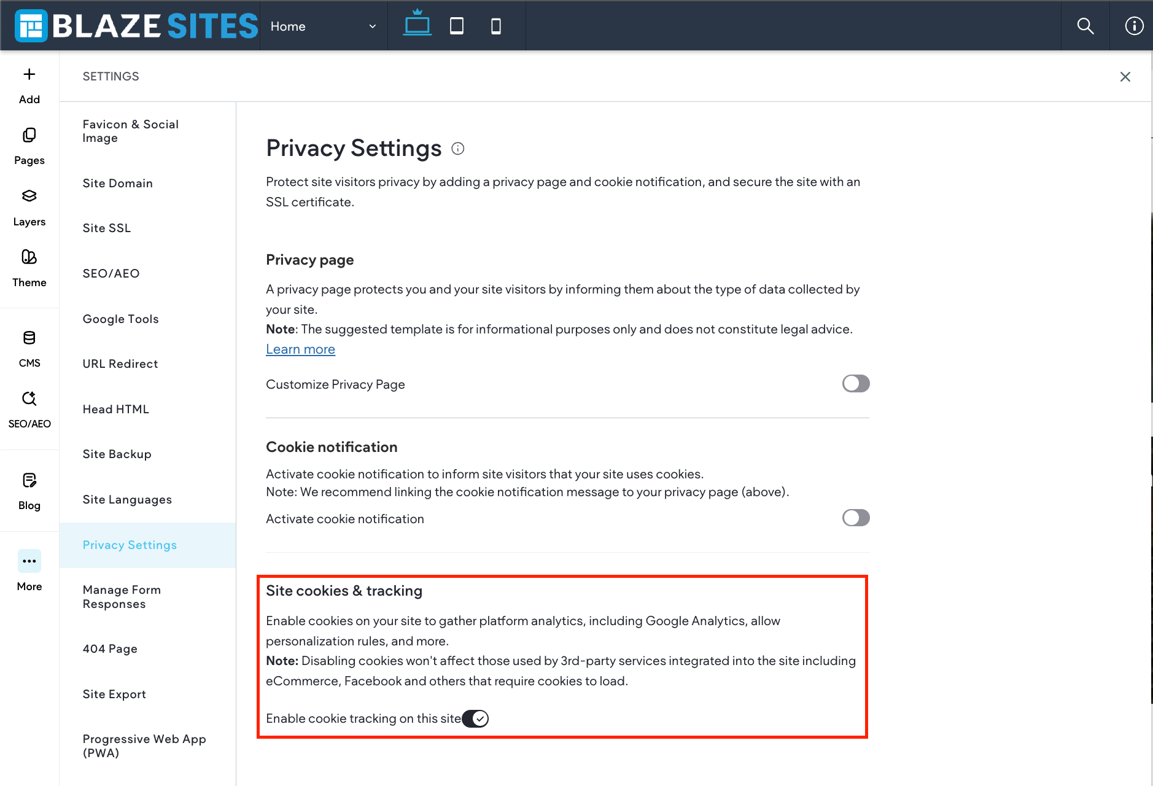The height and width of the screenshot is (786, 1153).
Task: Open the Pages panel
Action: 29,146
